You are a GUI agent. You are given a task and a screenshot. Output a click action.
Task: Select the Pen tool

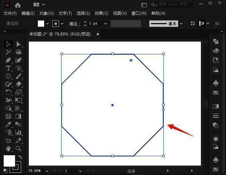click(8, 60)
